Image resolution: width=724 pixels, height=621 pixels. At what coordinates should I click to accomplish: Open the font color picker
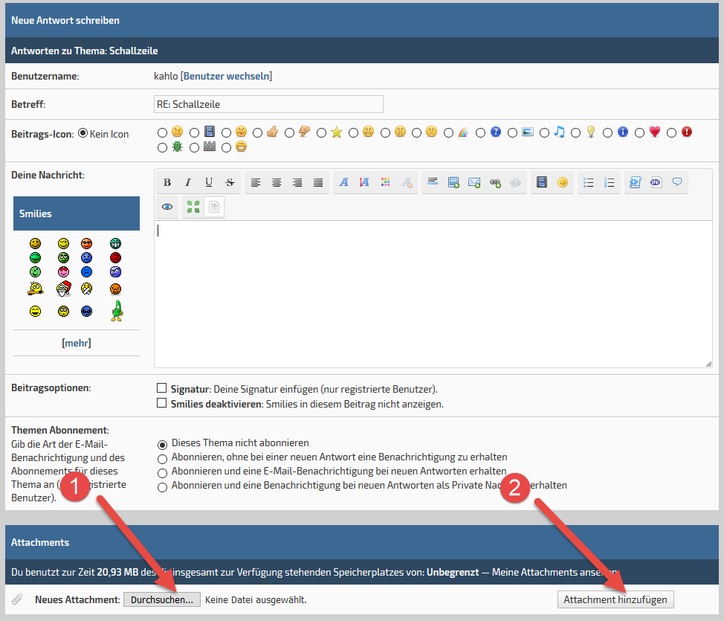(385, 183)
